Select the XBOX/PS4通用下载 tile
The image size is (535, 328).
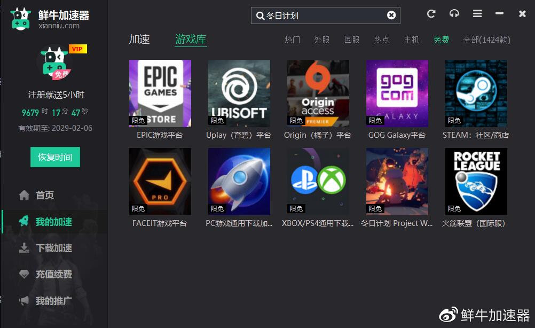pyautogui.click(x=318, y=182)
